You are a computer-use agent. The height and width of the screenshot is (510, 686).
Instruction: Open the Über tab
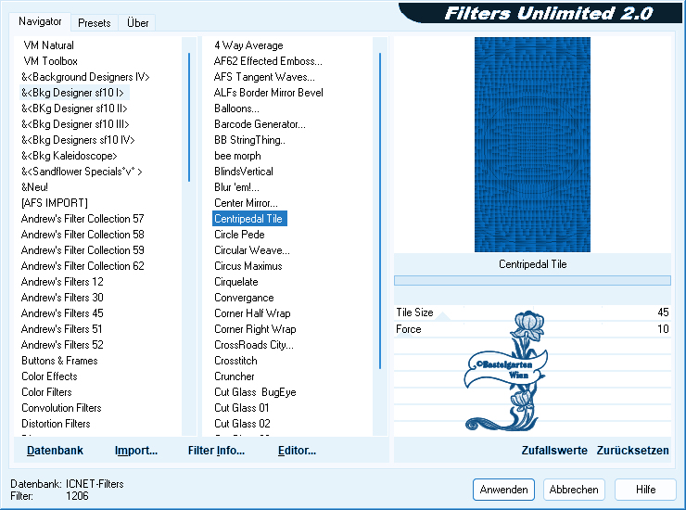pyautogui.click(x=137, y=23)
